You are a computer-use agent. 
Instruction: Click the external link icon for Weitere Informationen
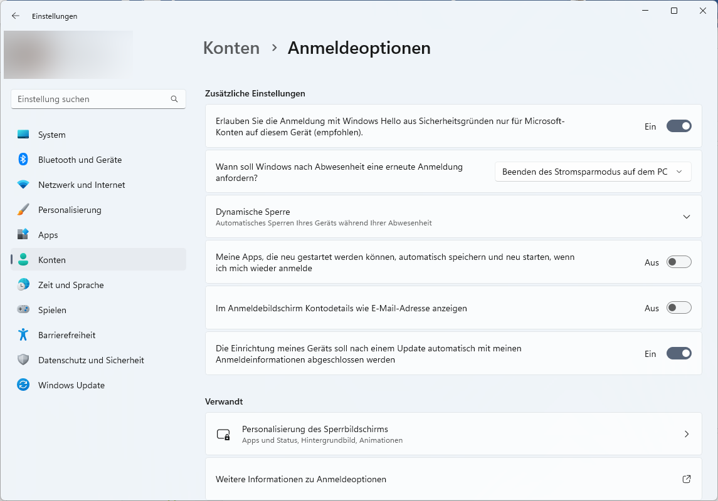coord(687,479)
